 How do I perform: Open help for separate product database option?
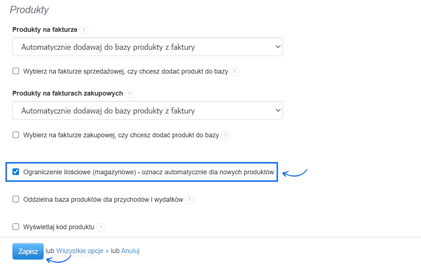(189, 200)
